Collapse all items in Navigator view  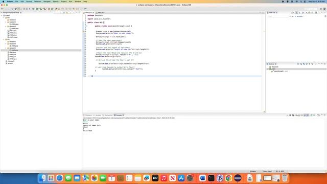(x=64, y=13)
